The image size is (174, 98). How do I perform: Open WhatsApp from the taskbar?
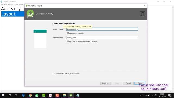[x=37, y=95]
